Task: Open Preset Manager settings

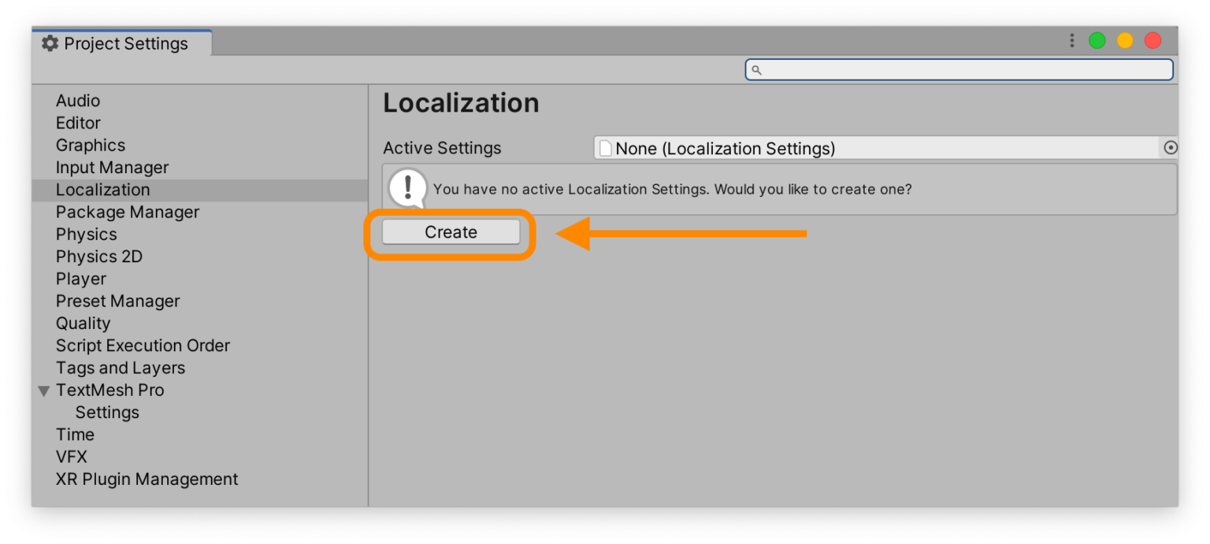Action: point(118,301)
